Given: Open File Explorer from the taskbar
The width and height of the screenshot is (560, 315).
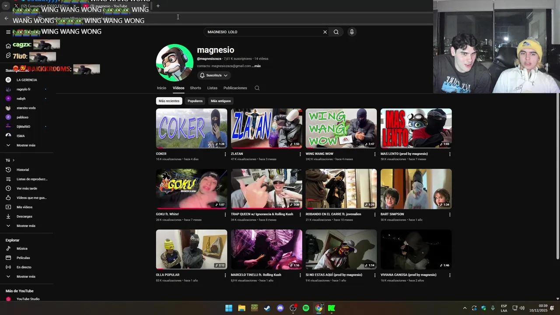Looking at the screenshot, I should (x=241, y=308).
